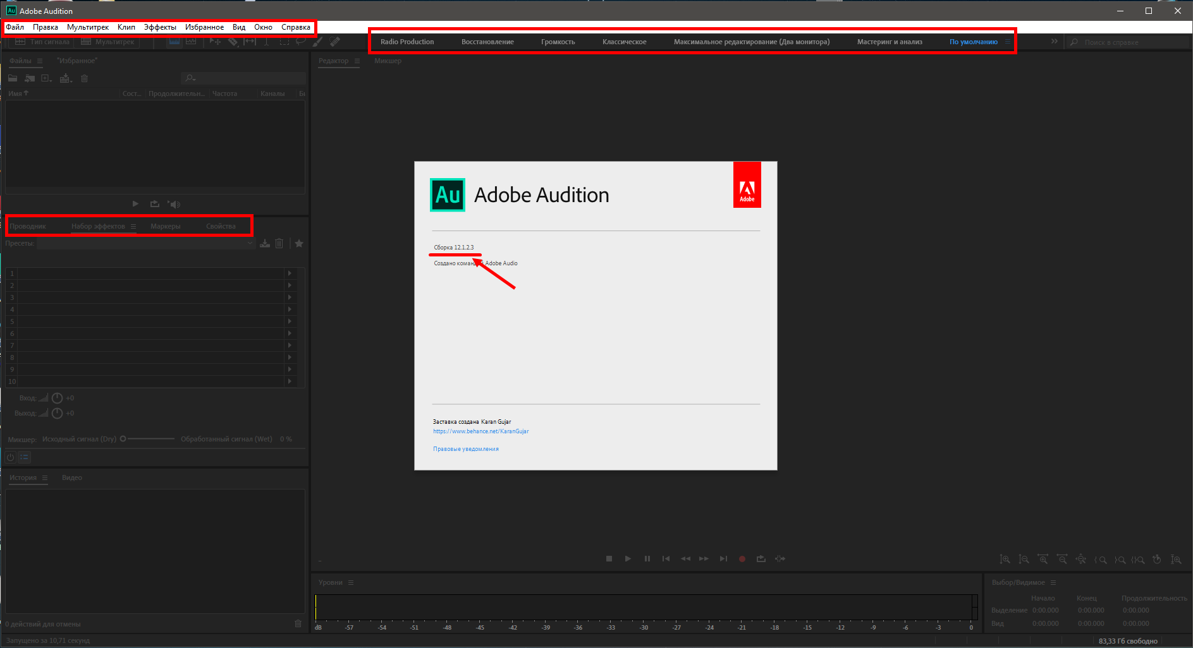Screen dimensions: 1193x648
Task: Click the red record button
Action: [742, 559]
